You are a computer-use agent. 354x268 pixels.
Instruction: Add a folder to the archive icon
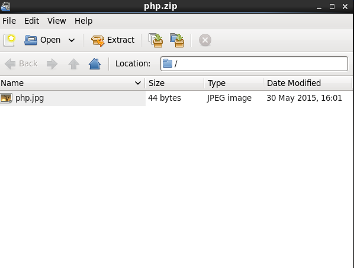[177, 40]
